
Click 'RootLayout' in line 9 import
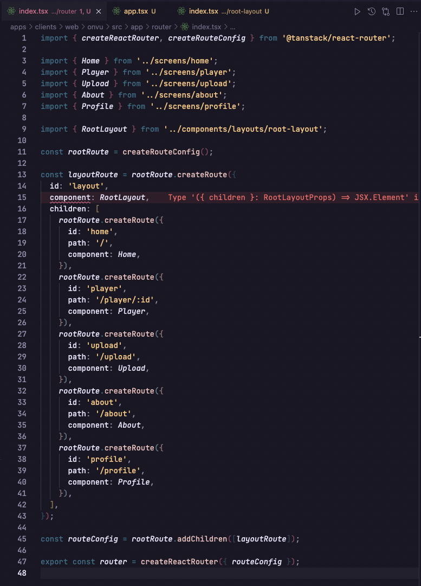point(104,130)
